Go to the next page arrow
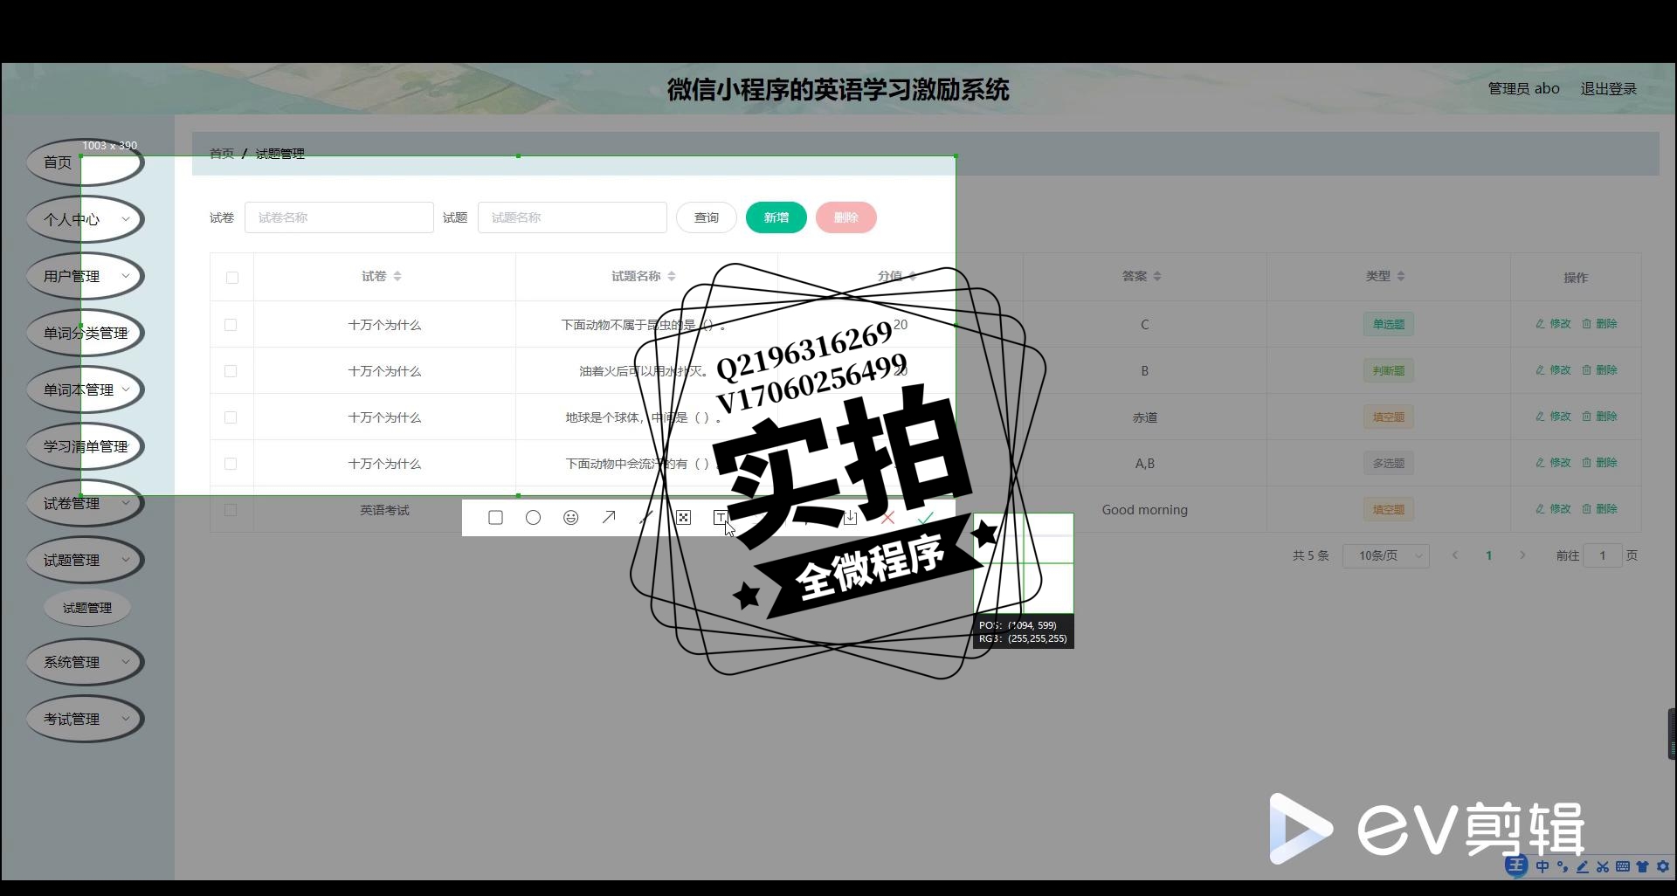 tap(1522, 555)
